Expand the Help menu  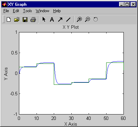pyautogui.click(x=57, y=11)
